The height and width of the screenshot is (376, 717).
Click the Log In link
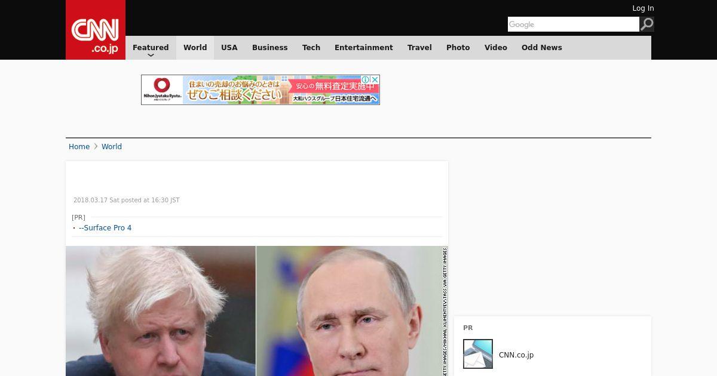pyautogui.click(x=643, y=8)
